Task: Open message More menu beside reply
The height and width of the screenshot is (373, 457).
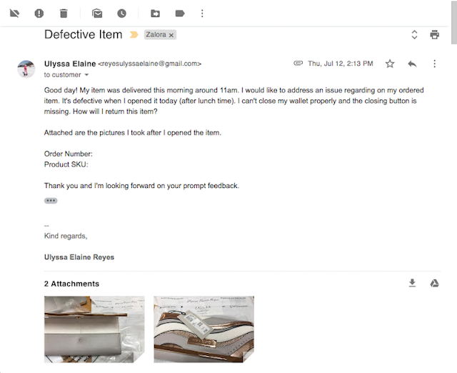Action: 434,64
